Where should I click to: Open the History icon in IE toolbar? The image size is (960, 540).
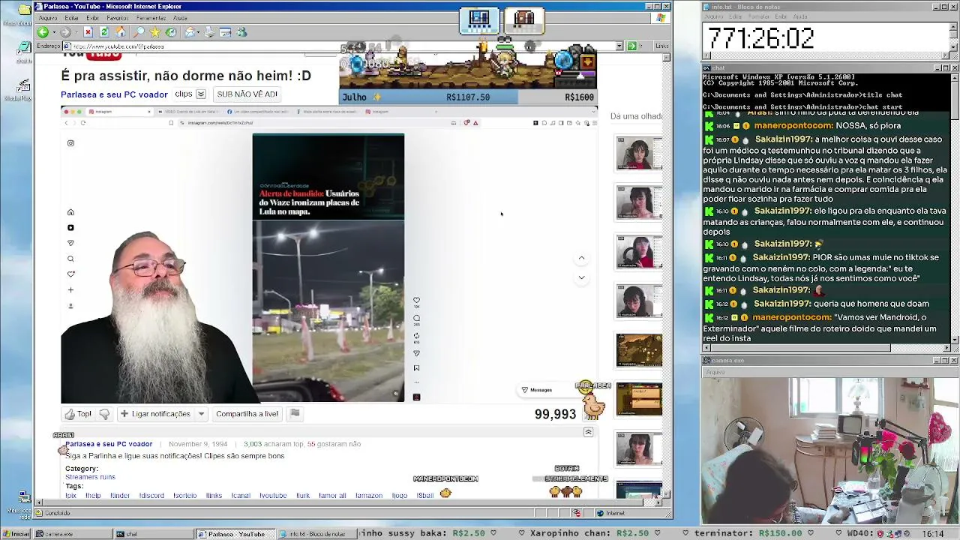point(171,32)
